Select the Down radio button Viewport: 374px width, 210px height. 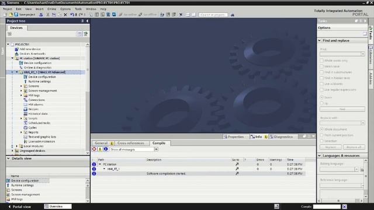tap(321, 97)
